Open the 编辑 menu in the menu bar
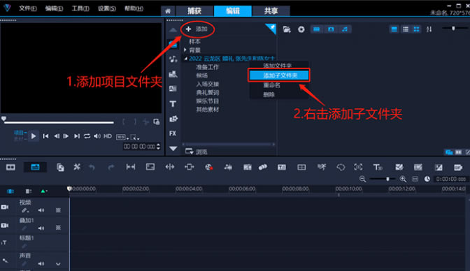The image size is (470, 271). point(54,8)
